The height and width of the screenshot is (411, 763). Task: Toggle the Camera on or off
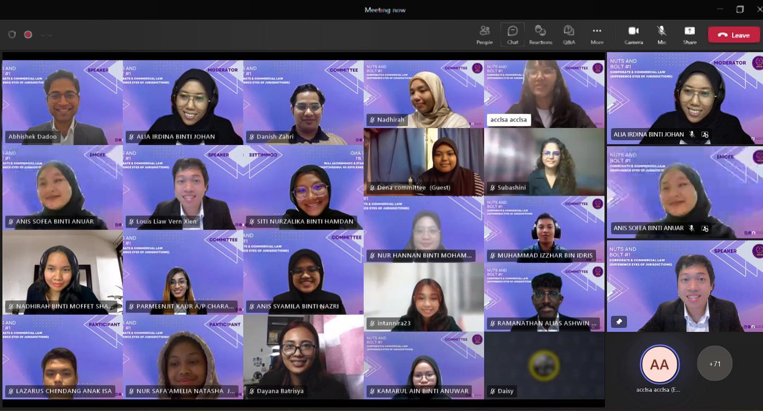pos(633,34)
